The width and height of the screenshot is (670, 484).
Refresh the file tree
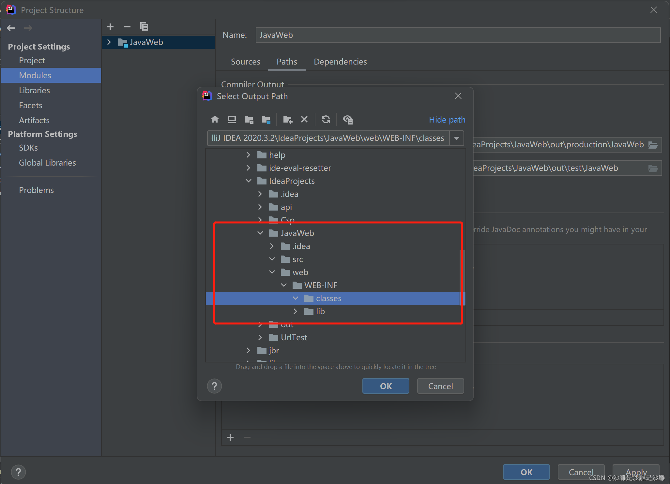pos(326,120)
